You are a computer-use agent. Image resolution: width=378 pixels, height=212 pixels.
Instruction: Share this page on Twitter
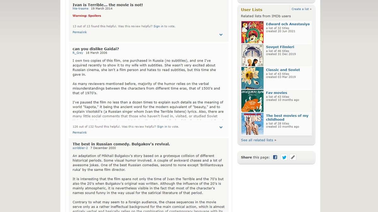click(284, 157)
